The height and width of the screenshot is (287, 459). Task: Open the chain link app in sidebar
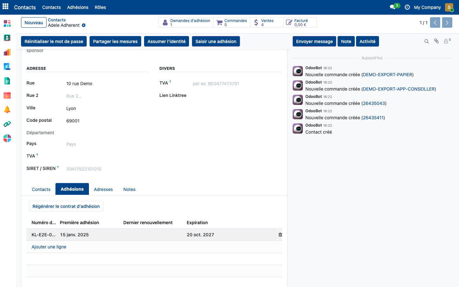coord(7,124)
